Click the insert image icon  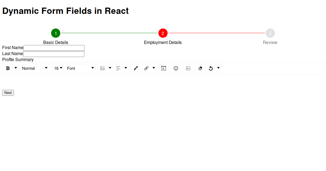point(188,68)
